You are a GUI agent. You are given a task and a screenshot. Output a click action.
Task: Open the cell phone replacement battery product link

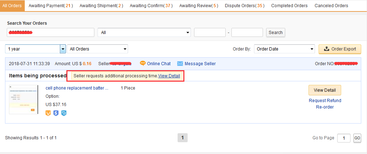click(x=77, y=88)
